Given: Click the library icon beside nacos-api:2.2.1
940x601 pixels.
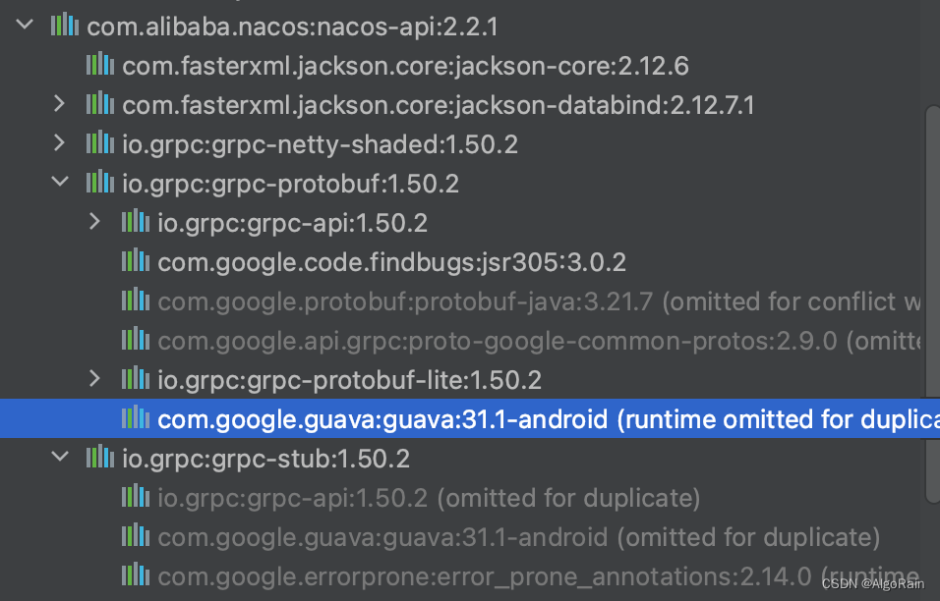Looking at the screenshot, I should 65,26.
